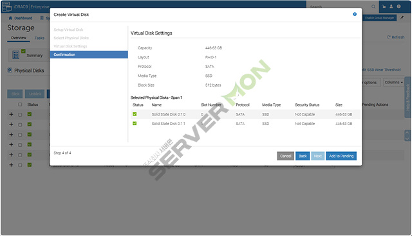Click the Layout value RAID-1
Screen dimensions: 412x236
point(211,57)
